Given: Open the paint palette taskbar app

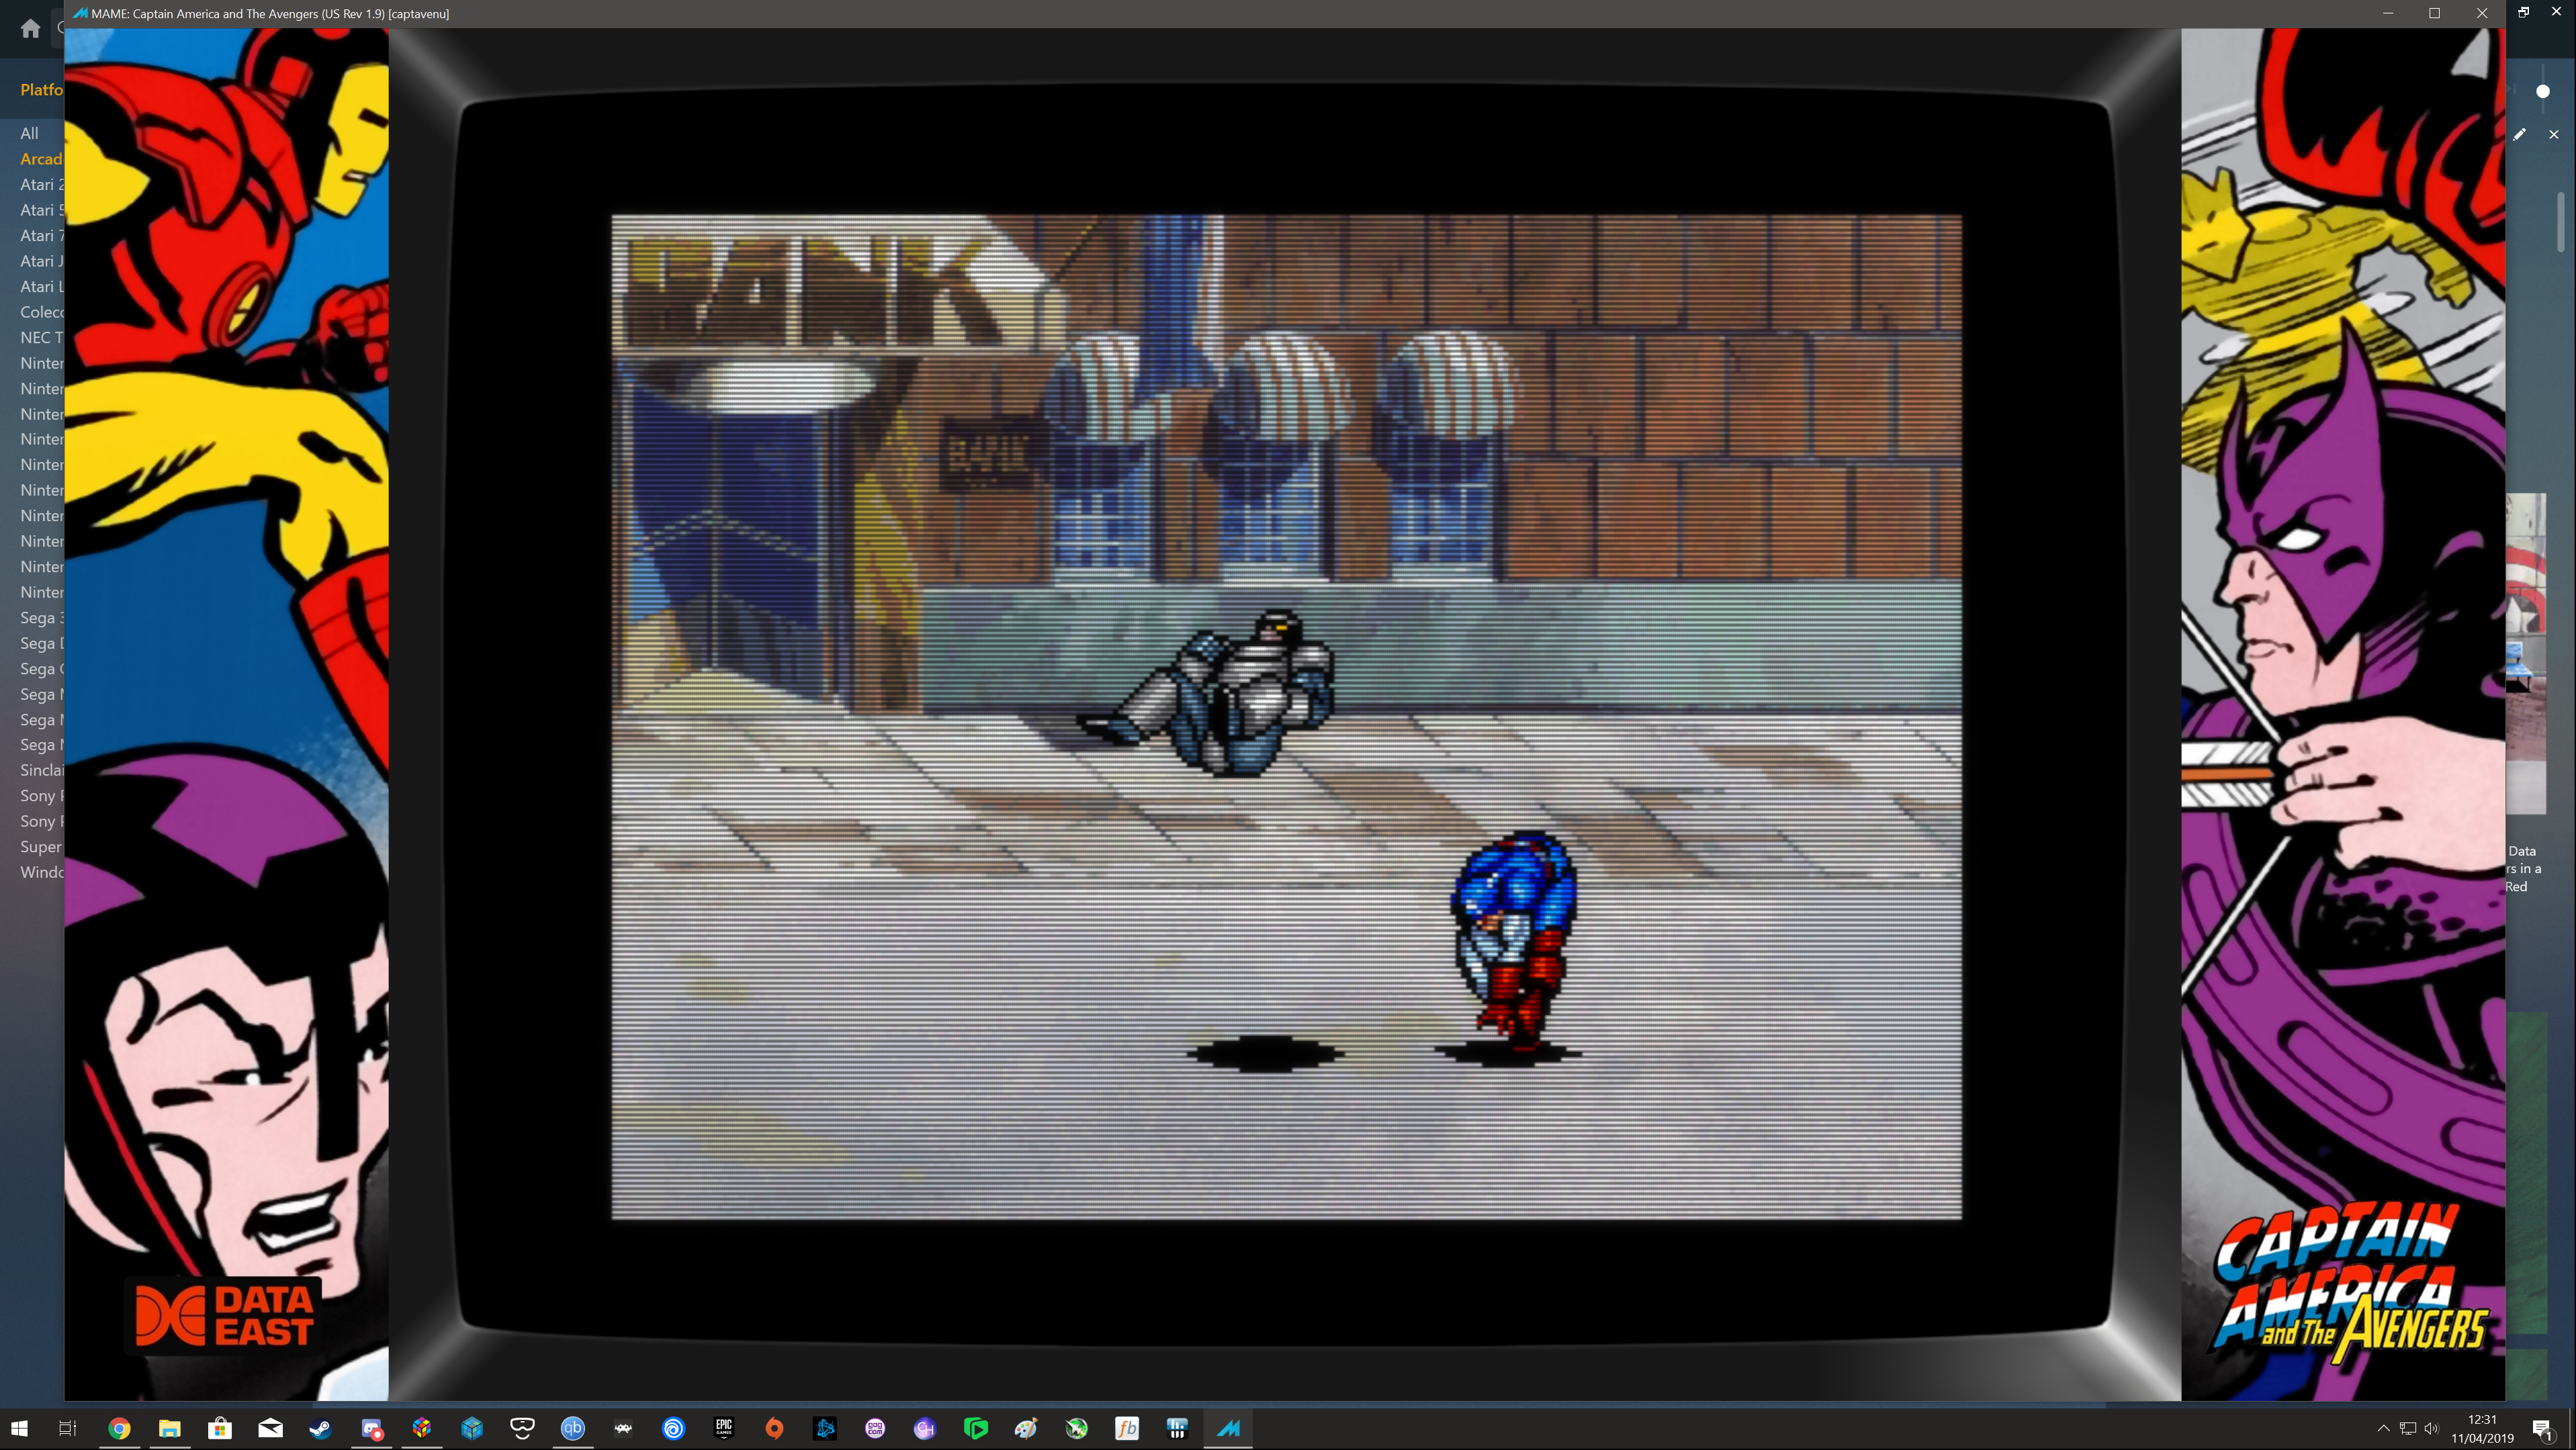Looking at the screenshot, I should (x=1026, y=1428).
